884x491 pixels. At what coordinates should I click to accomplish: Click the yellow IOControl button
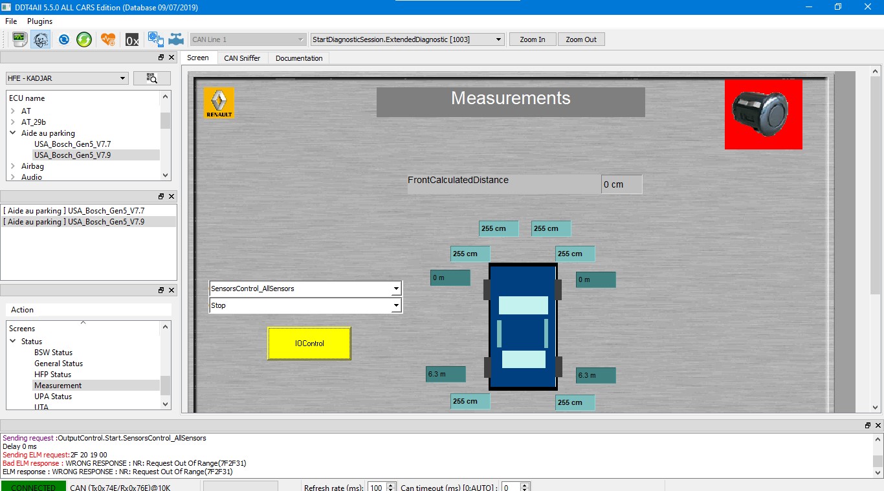309,344
